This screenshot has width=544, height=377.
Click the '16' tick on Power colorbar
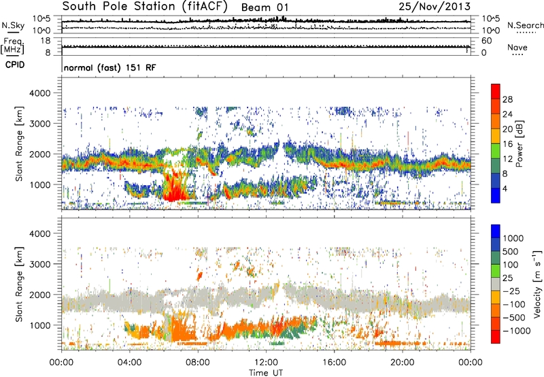507,144
